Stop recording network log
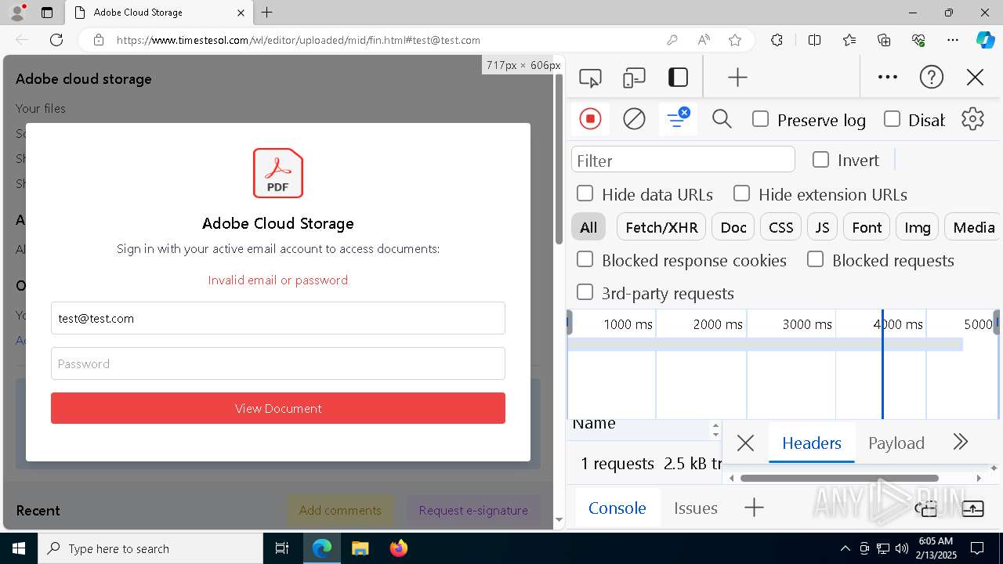Screen dimensions: 1003x564 click(x=590, y=119)
